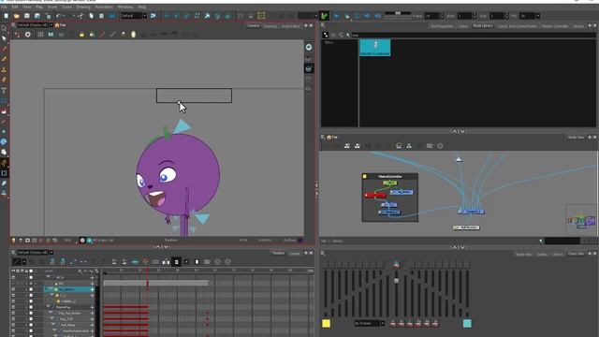Collapse the MC-P layer group arrow

point(48,277)
